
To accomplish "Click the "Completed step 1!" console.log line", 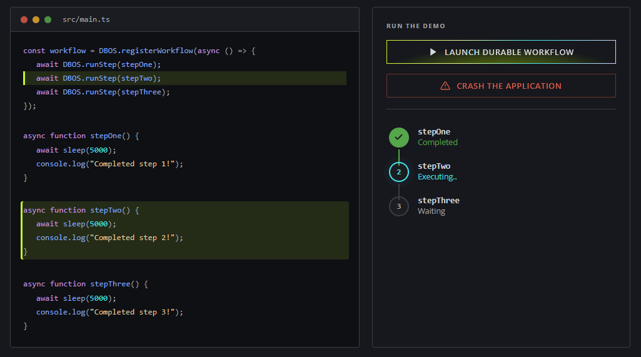I will click(x=109, y=164).
